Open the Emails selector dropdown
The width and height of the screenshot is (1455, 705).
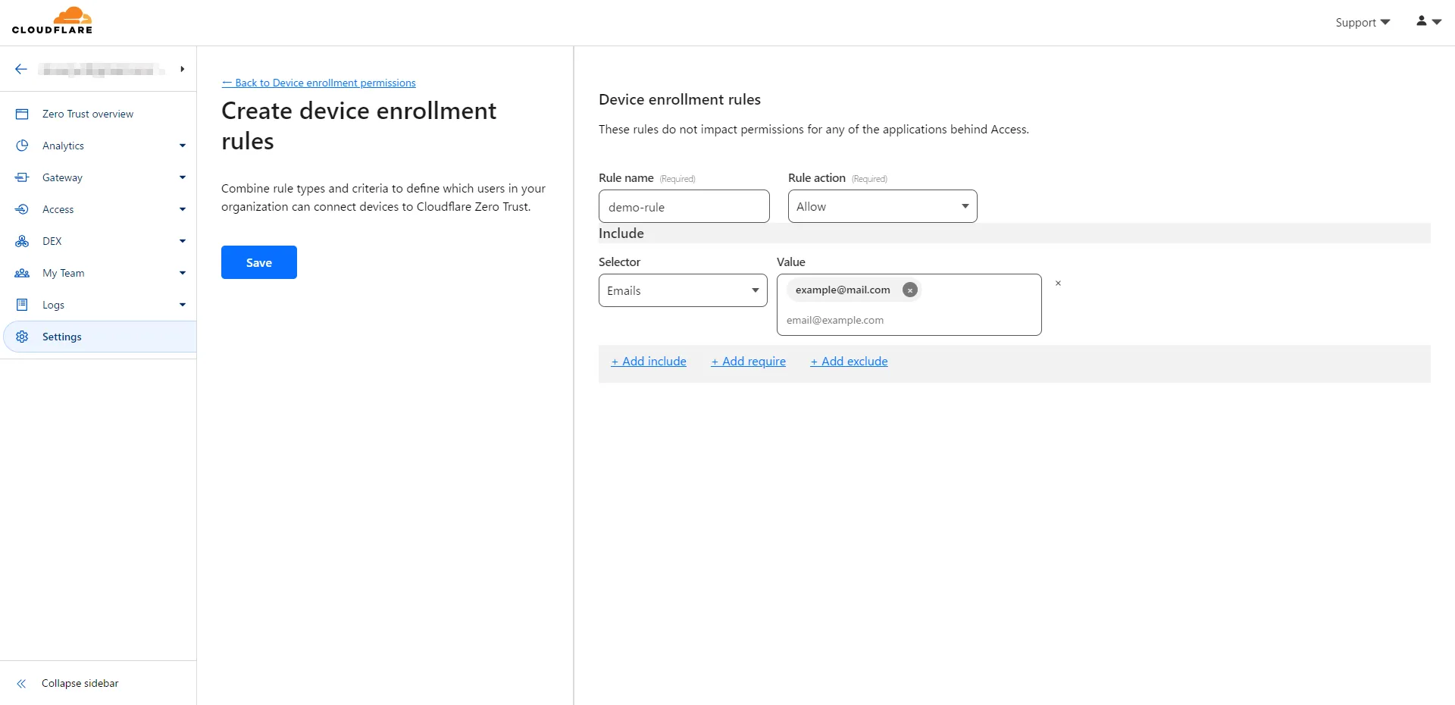683,290
